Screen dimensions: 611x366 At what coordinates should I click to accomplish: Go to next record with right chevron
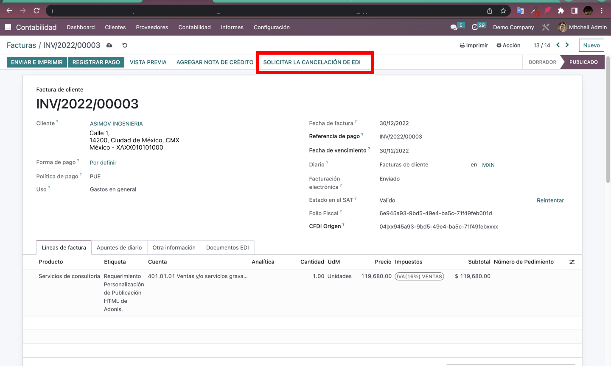[x=567, y=45]
